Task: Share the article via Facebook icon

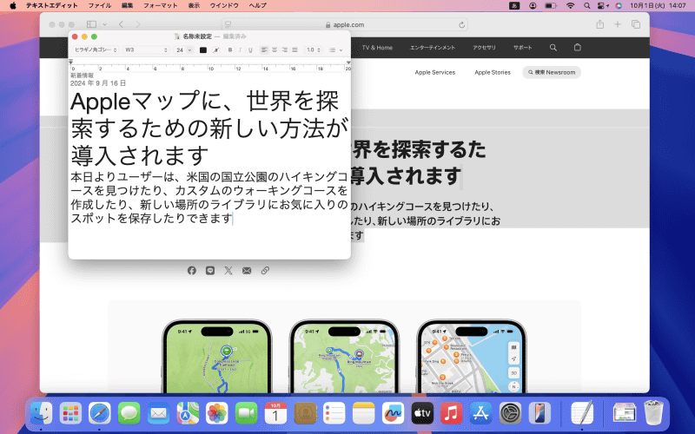Action: coord(191,271)
